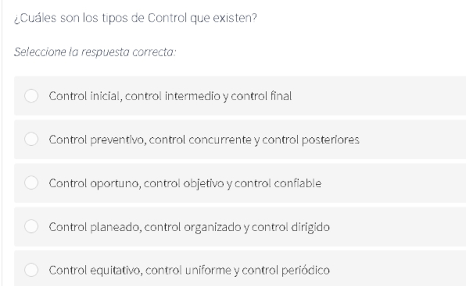Select the 'Control inicial, control intermedio' radio button

[x=31, y=96]
